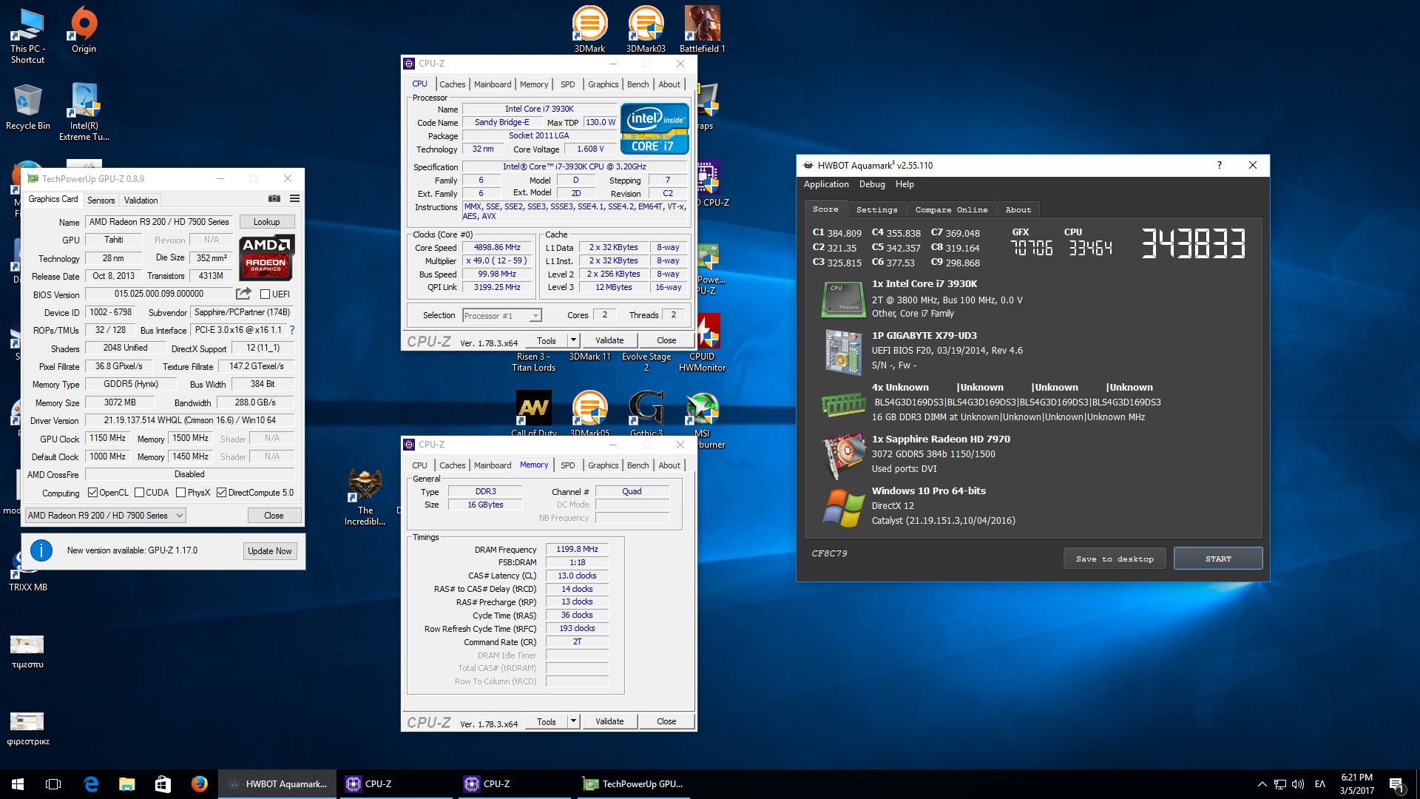Viewport: 1420px width, 799px height.
Task: Click Update Now for GPU-Z
Action: pos(269,551)
